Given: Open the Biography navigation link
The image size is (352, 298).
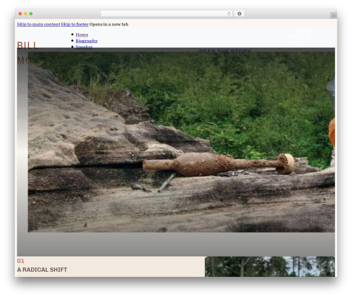Looking at the screenshot, I should pos(87,41).
